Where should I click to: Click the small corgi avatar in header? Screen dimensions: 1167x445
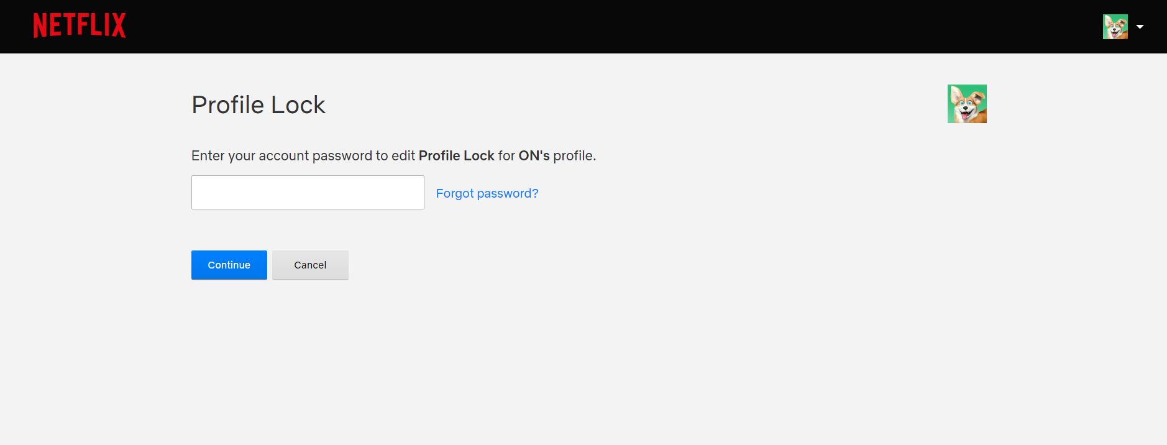point(1115,27)
